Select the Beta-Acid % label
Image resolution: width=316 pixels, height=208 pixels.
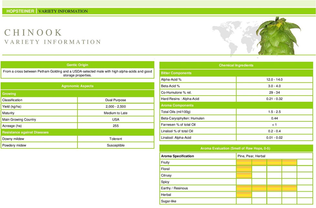[x=170, y=86]
